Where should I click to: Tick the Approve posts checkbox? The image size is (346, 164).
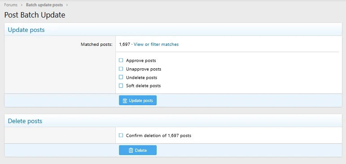(121, 60)
